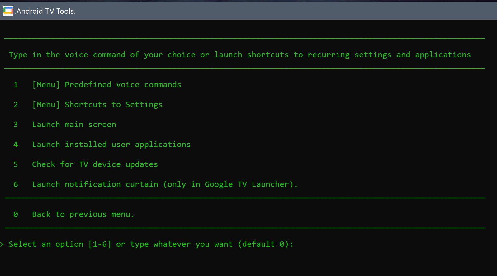This screenshot has height=276, width=497.
Task: Click the number 2 option label
Action: 16,105
